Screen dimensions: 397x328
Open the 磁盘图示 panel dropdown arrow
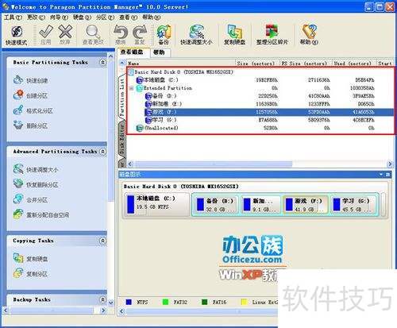[381, 175]
